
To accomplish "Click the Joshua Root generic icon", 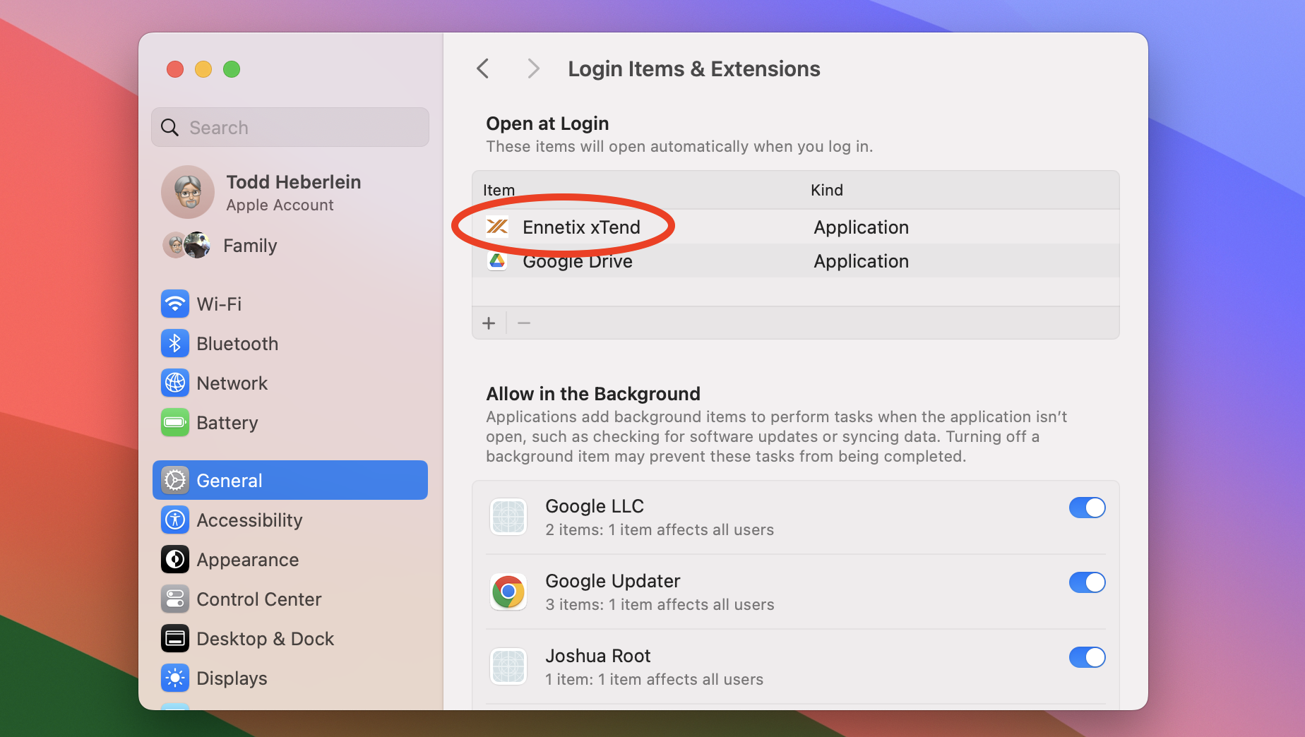I will point(508,667).
